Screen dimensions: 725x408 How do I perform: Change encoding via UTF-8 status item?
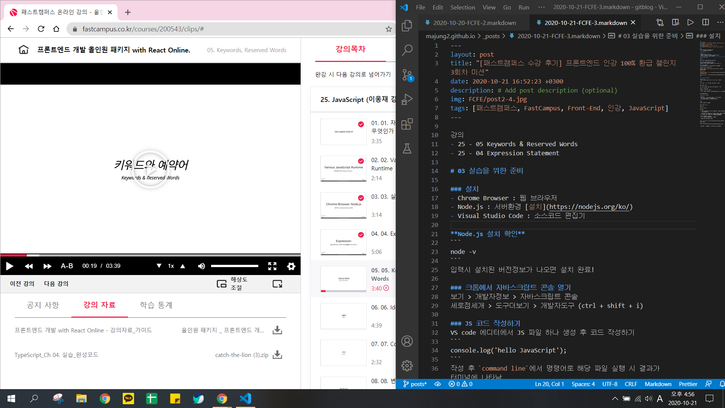(610, 384)
